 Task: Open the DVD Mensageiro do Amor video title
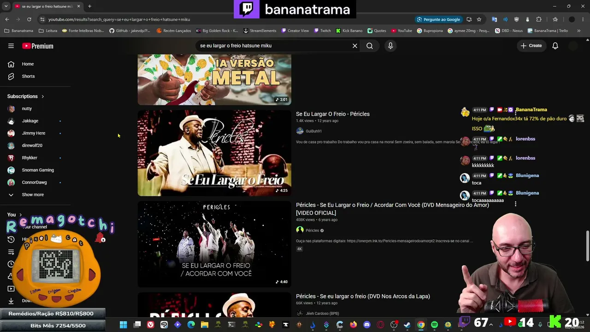(392, 209)
